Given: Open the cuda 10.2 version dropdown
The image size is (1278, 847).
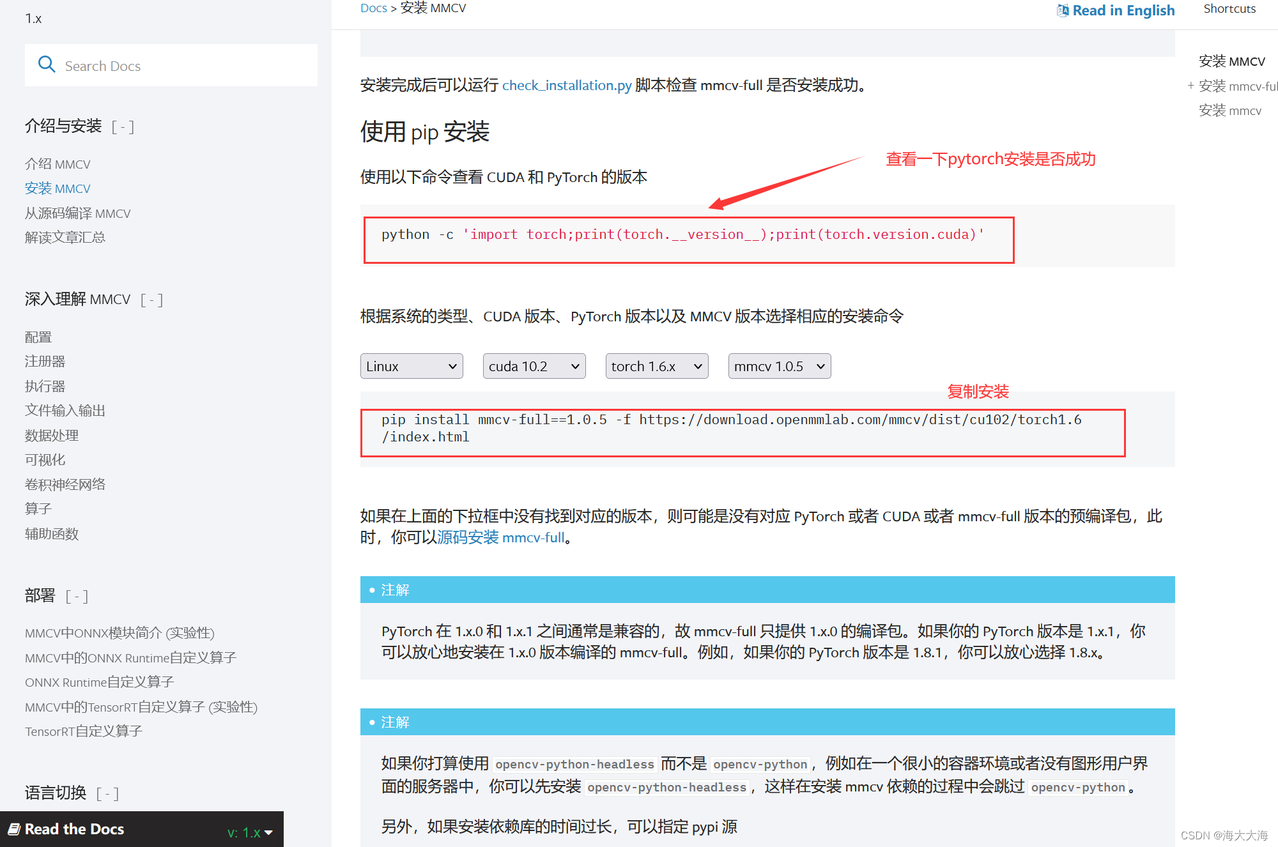Looking at the screenshot, I should (x=534, y=365).
